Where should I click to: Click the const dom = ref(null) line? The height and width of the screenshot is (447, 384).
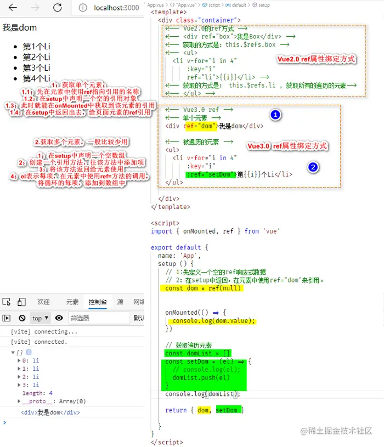point(202,288)
